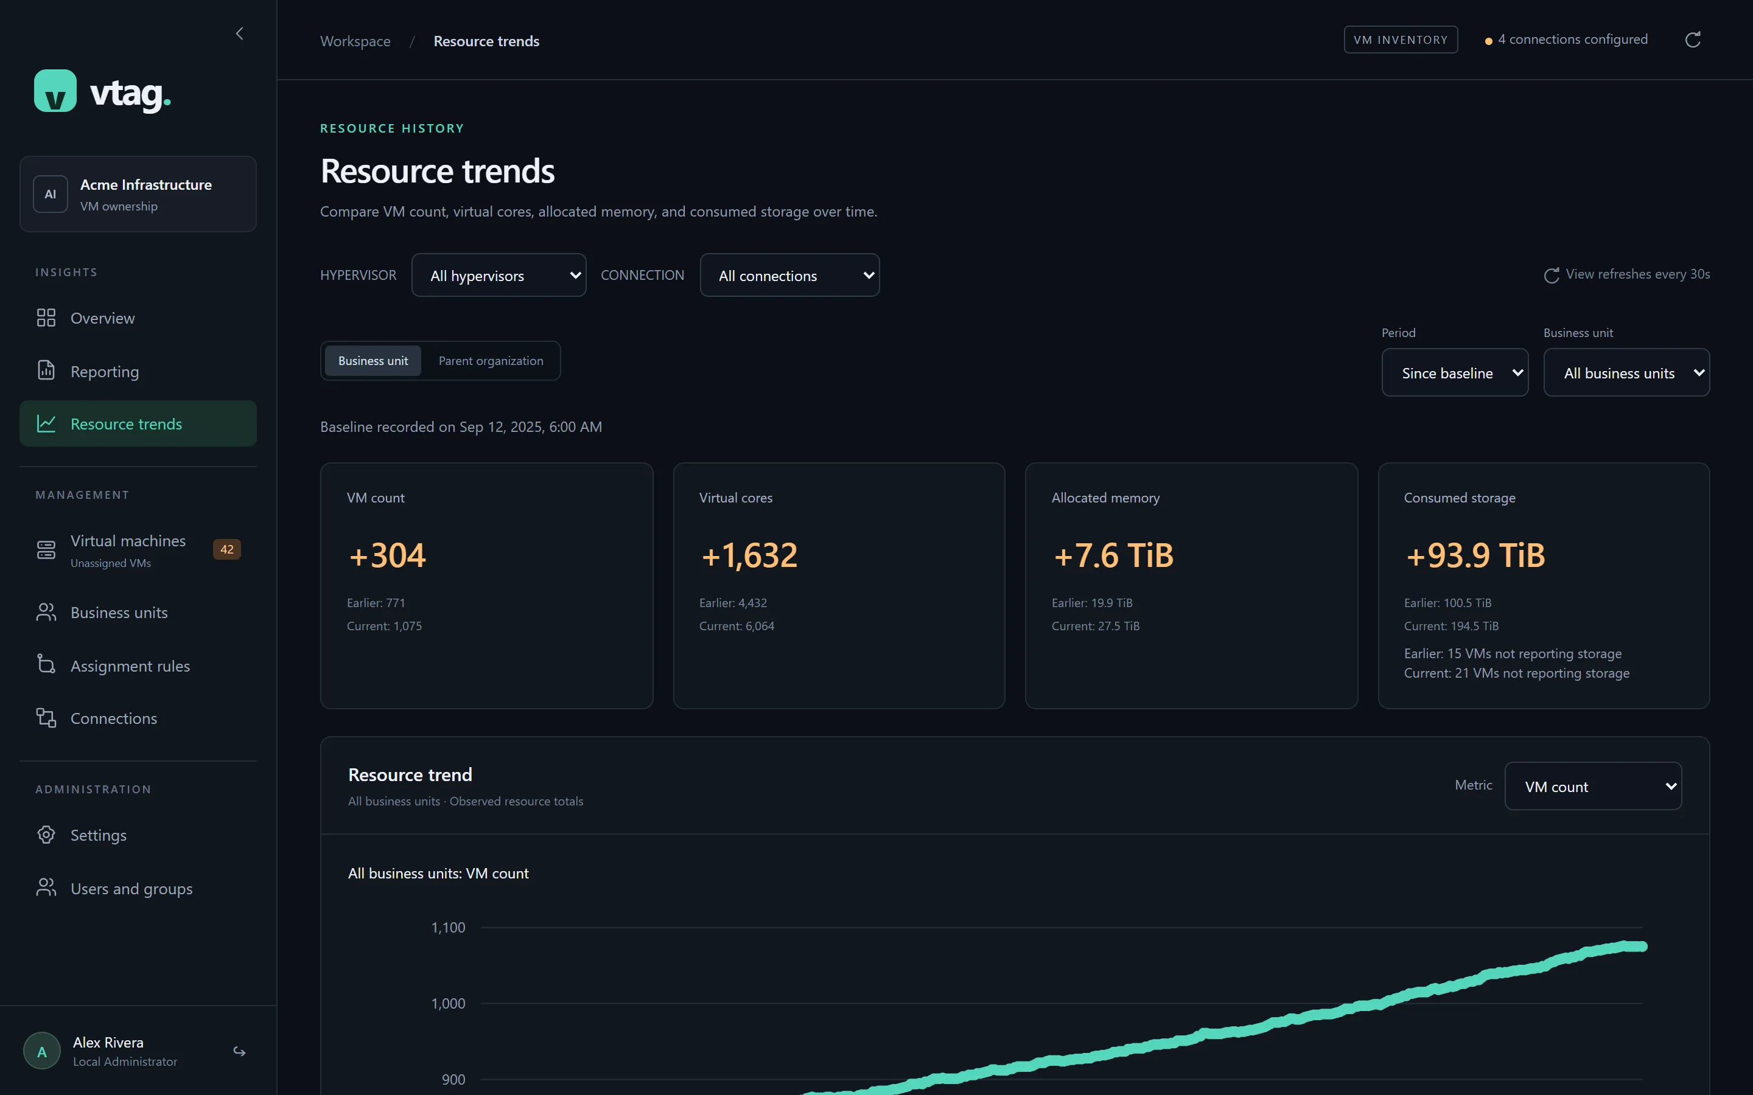This screenshot has width=1753, height=1095.
Task: Open the All connections dropdown
Action: tap(789, 275)
